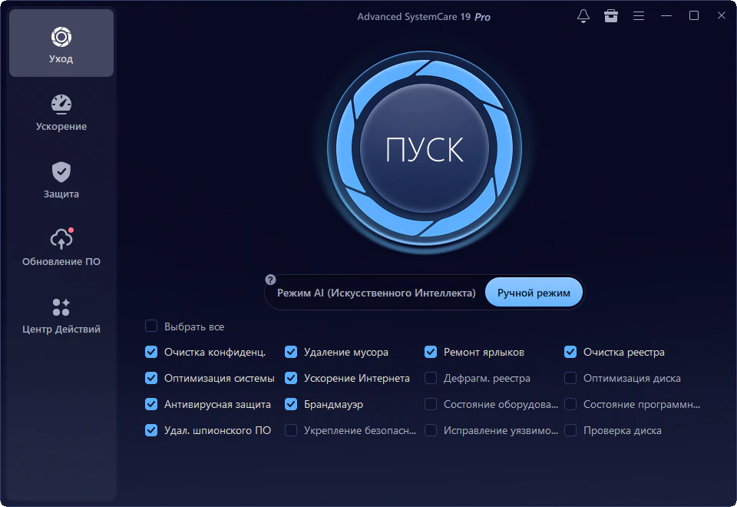Open the toolbox icon in title bar
The image size is (737, 507).
611,15
